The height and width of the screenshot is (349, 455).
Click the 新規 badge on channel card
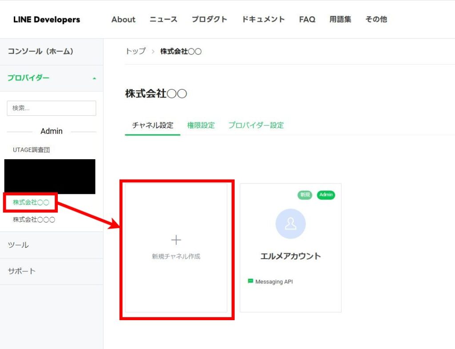(x=305, y=195)
